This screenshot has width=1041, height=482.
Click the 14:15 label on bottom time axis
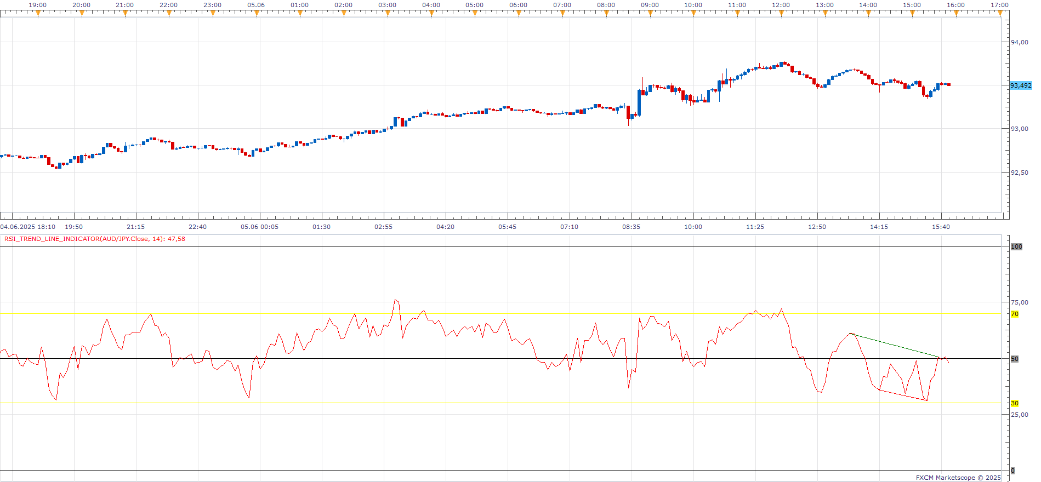[879, 227]
